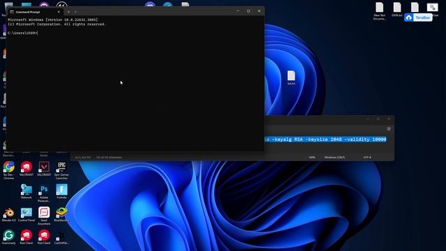Viewport: 446px width, 251px height.
Task: Launch the Fortnite desktop shortcut
Action: coord(62,191)
